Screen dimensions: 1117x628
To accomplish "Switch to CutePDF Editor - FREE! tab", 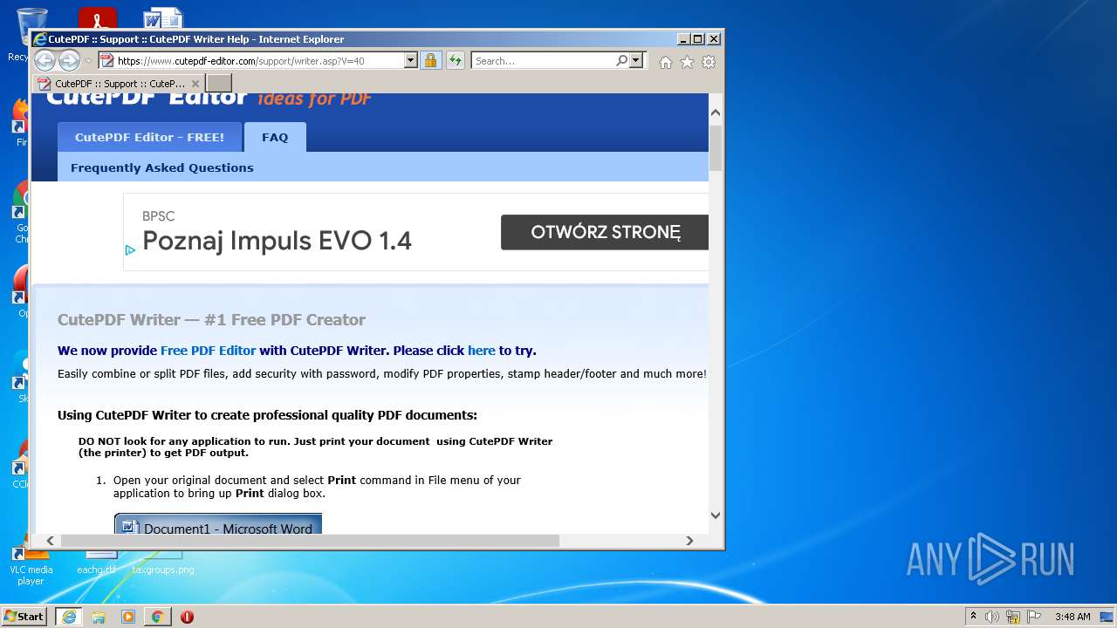I will 149,137.
